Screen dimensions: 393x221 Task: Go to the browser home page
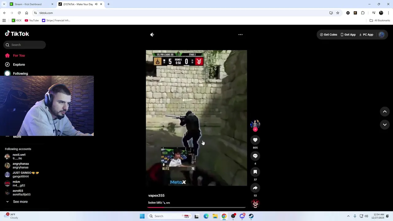click(26, 13)
